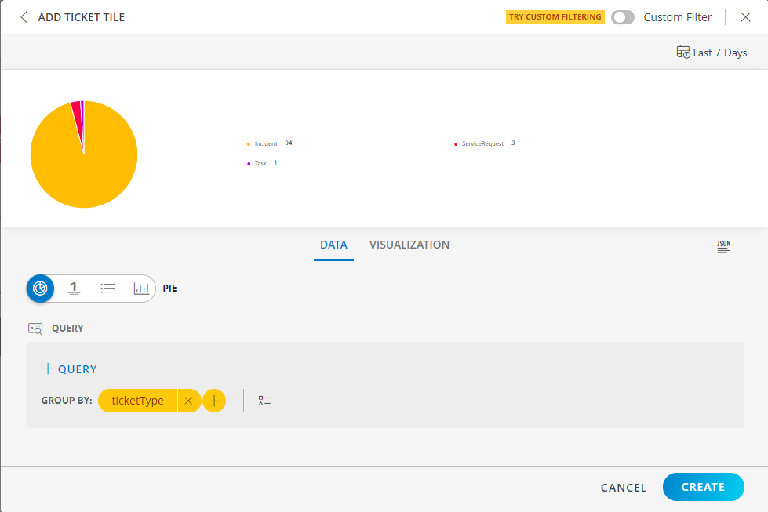Click the CANCEL option
Screen dimensions: 768x512
623,487
